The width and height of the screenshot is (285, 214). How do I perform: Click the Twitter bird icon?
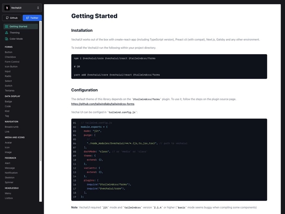(x=28, y=18)
